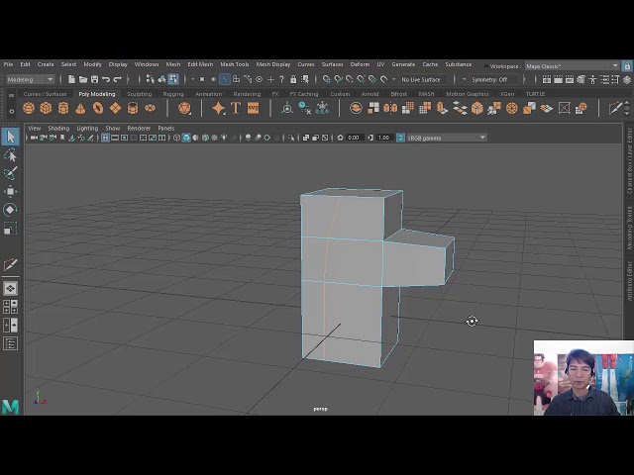
Task: Switch to the Sculpting shelf tab
Action: coord(139,94)
